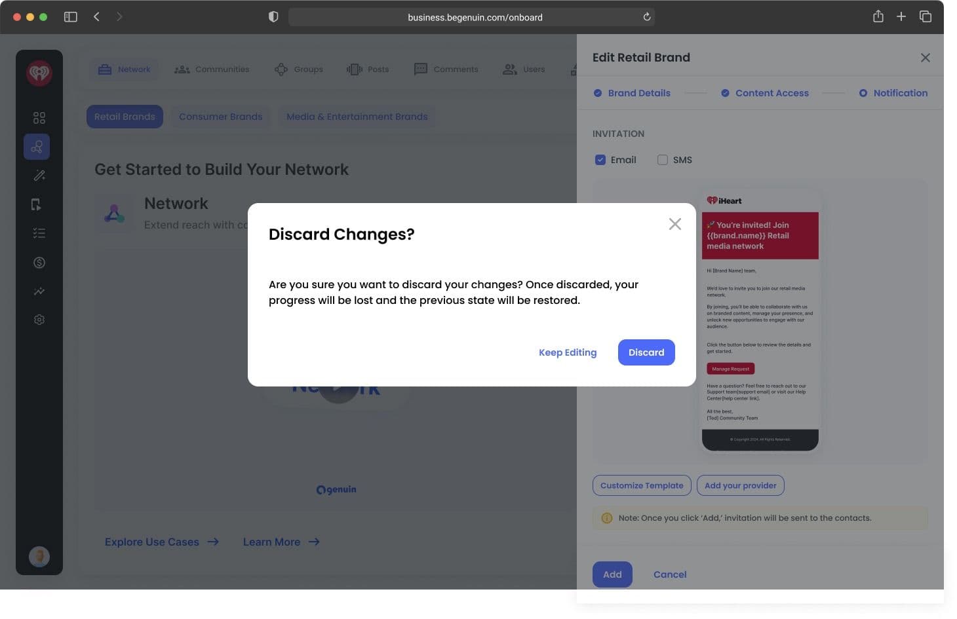
Task: Click the Network triangle logo icon
Action: pyautogui.click(x=114, y=214)
